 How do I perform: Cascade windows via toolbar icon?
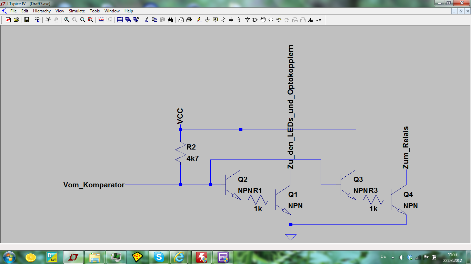[x=128, y=20]
